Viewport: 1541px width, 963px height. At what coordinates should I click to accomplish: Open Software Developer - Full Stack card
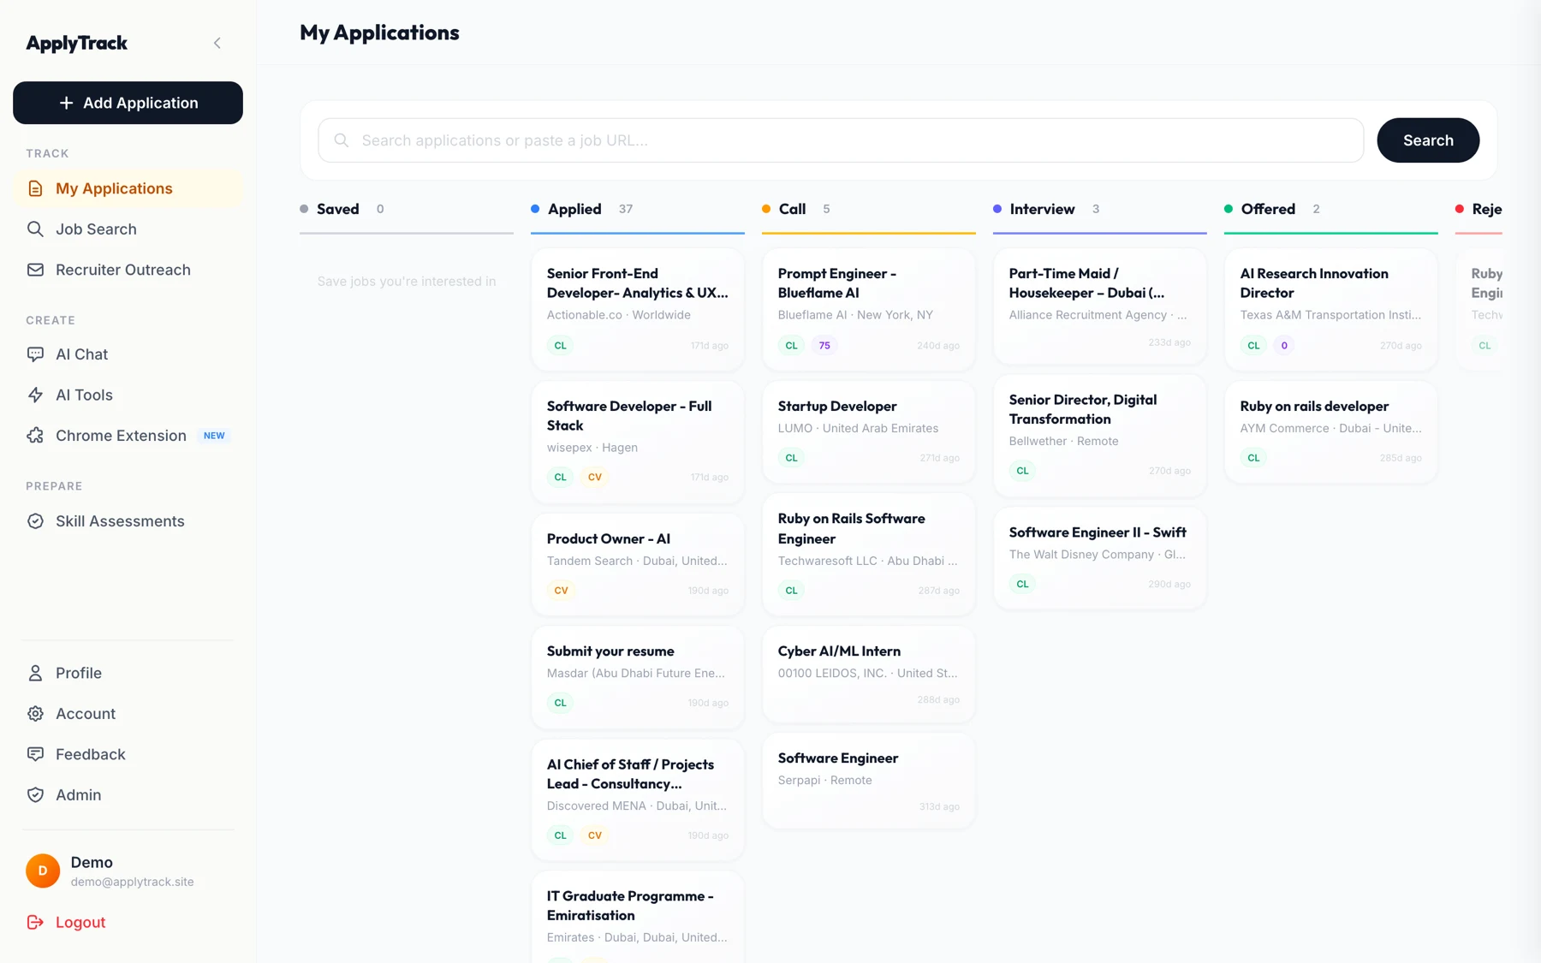638,442
